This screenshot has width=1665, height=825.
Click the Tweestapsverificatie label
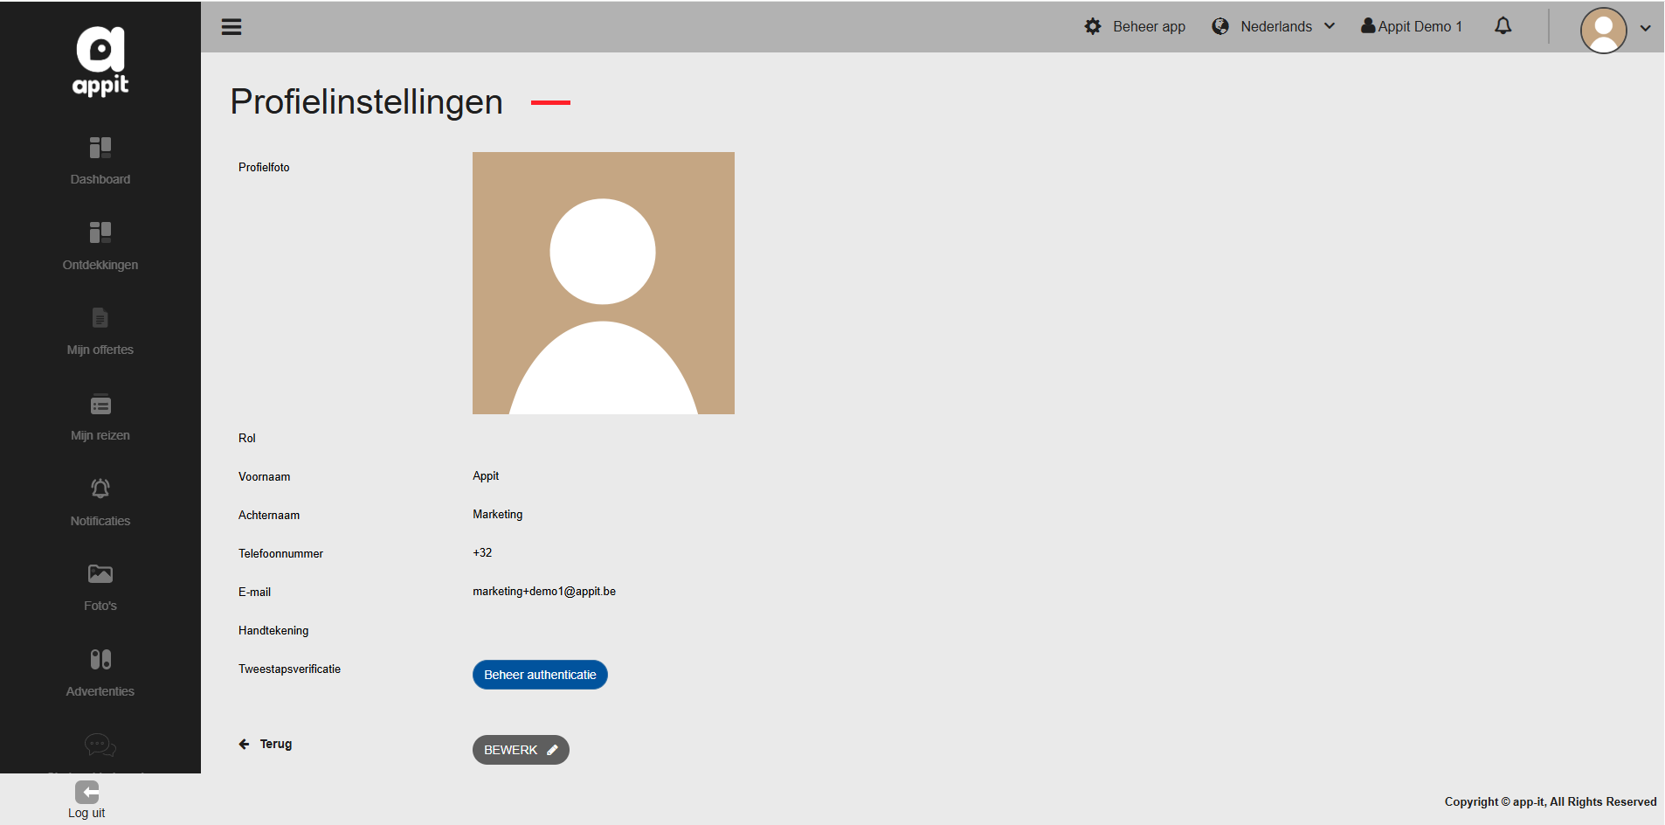click(289, 669)
